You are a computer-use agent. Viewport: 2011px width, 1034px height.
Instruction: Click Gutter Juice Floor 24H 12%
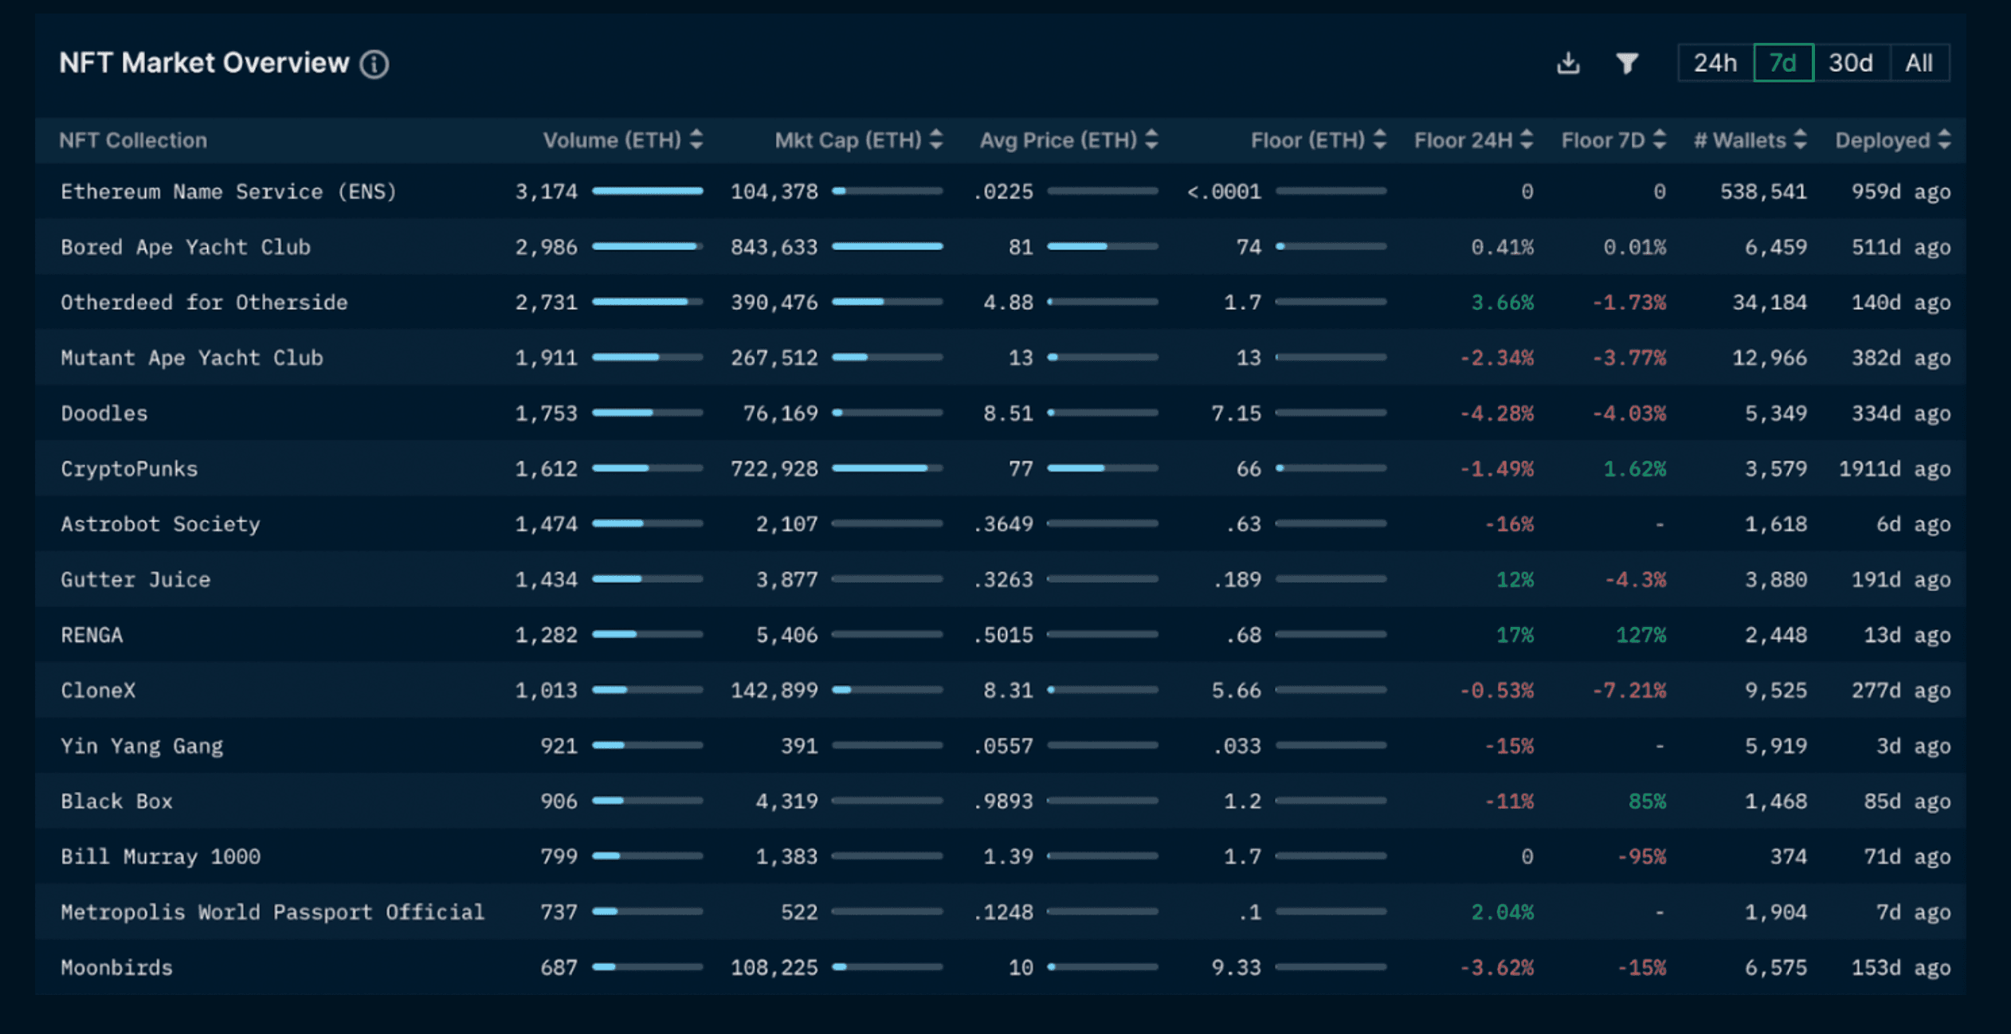[1515, 579]
